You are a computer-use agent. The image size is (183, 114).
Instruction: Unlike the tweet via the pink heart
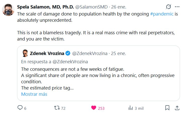pyautogui.click(x=94, y=108)
